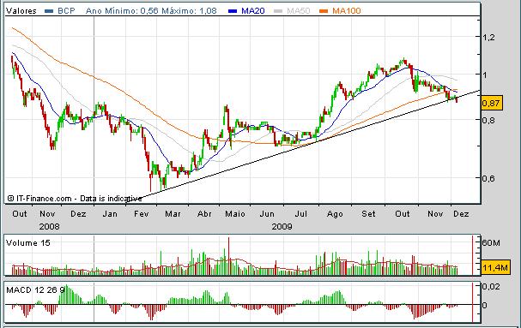Viewport: 521px width, 328px height.
Task: Click the Ano Mínimo 0,56 Máximo 1,08 text
Action: pyautogui.click(x=151, y=11)
